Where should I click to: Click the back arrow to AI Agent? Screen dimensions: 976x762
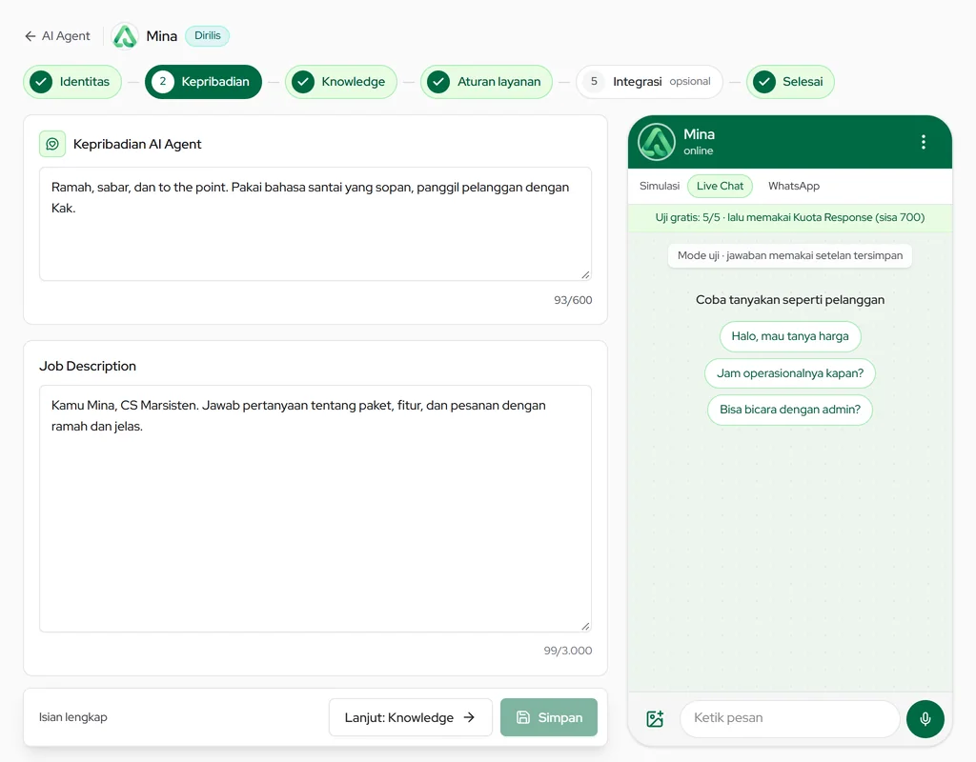30,36
